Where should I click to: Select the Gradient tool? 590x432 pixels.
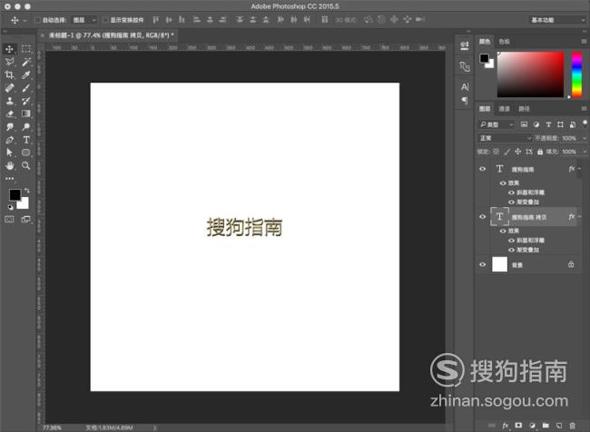(26, 113)
